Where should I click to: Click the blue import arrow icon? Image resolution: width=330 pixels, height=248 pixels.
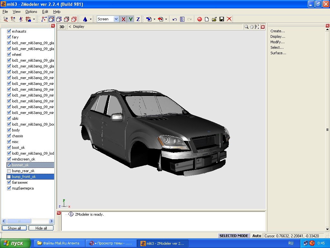[149, 19]
